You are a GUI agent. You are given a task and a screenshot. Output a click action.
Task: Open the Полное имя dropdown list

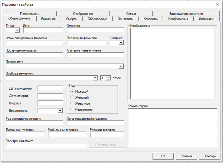(121, 66)
